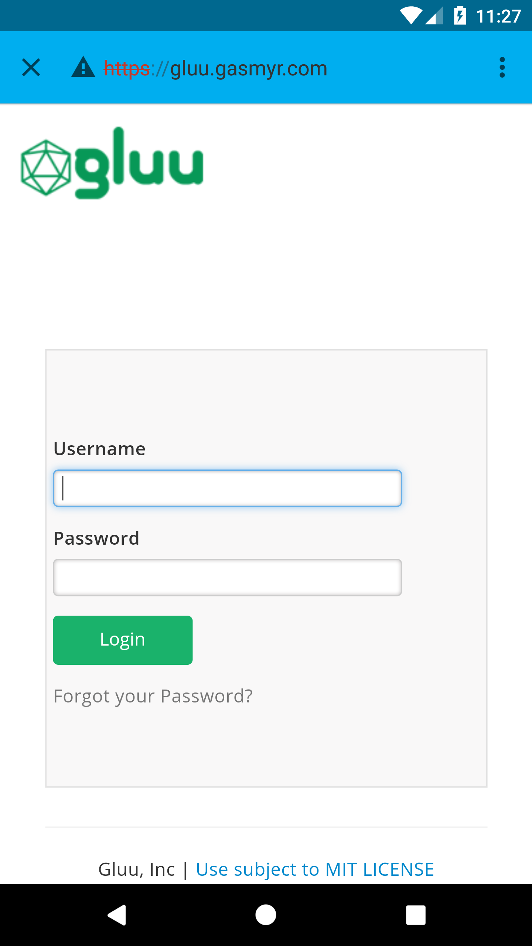
Task: Tap the cellular signal status icon
Action: (434, 16)
